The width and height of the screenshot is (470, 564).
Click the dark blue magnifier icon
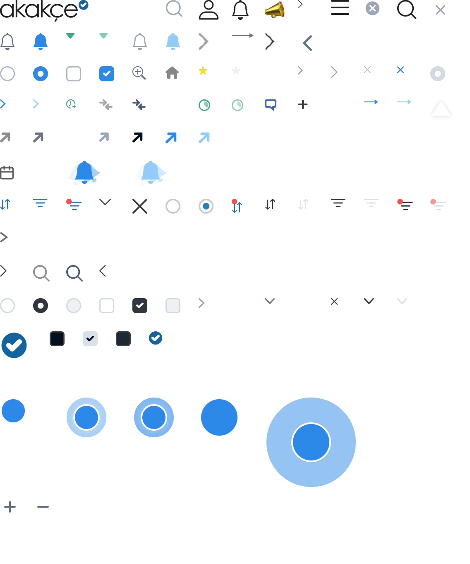coord(74,273)
